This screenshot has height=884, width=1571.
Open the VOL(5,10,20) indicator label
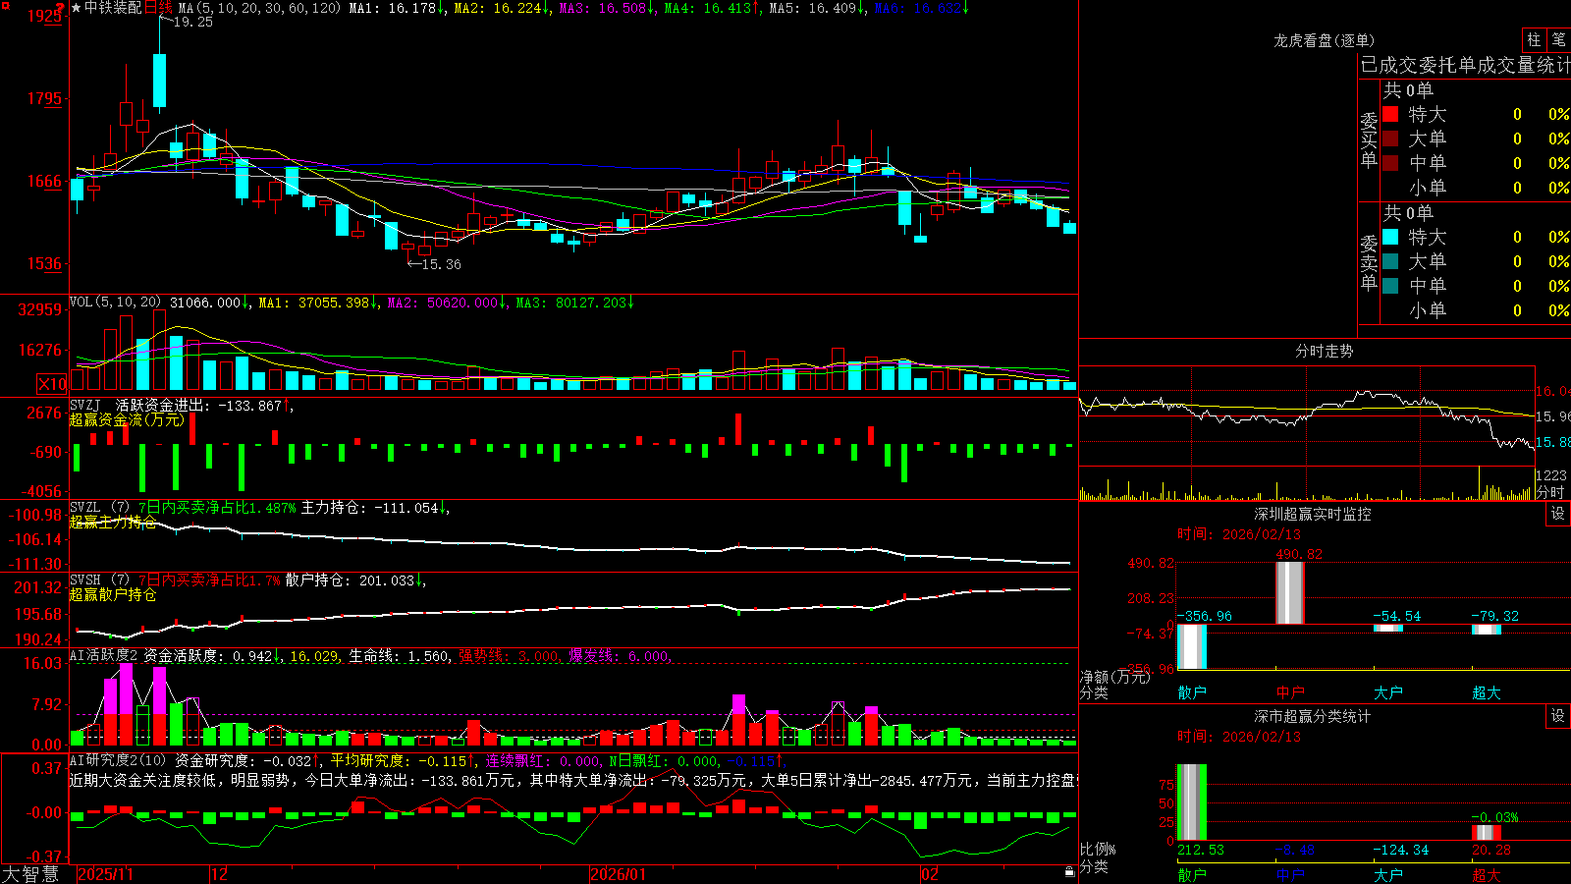click(116, 303)
